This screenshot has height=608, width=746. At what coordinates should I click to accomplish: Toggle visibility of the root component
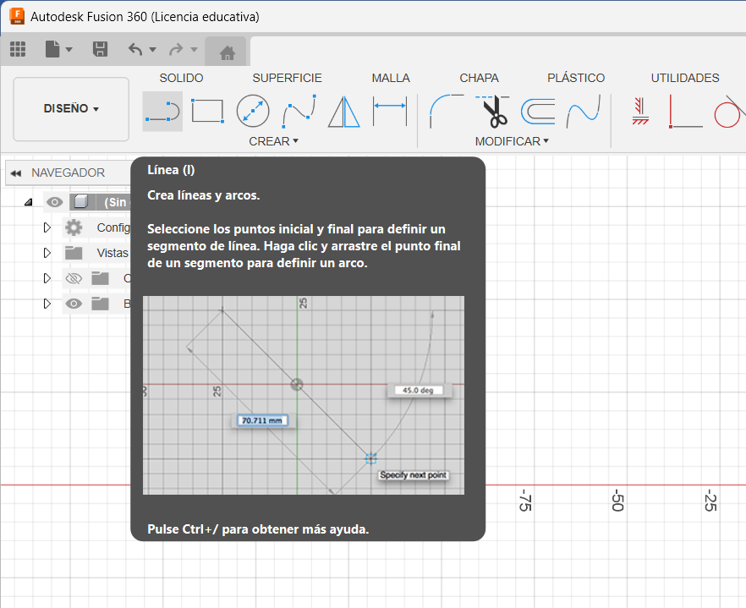(54, 202)
